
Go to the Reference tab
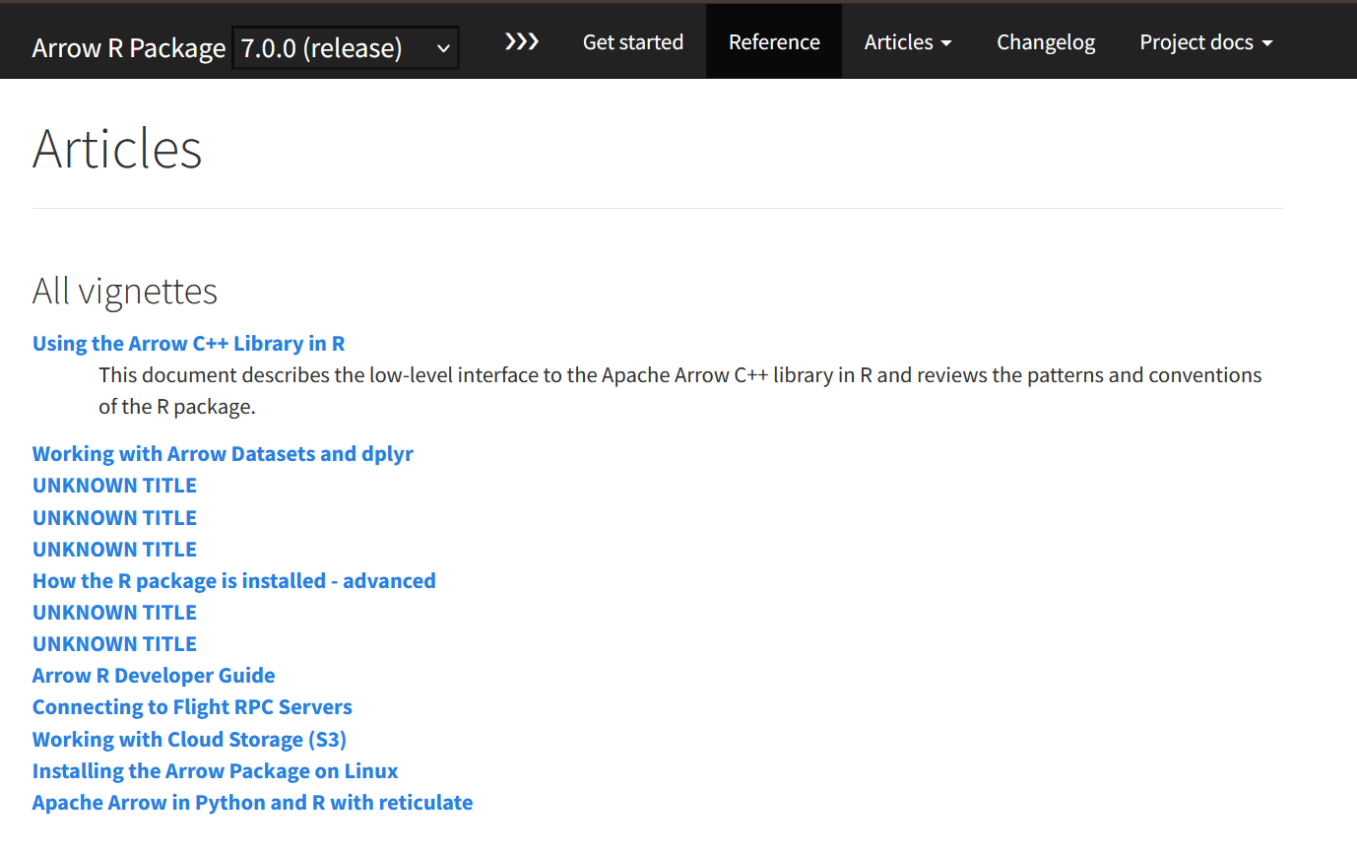click(774, 41)
